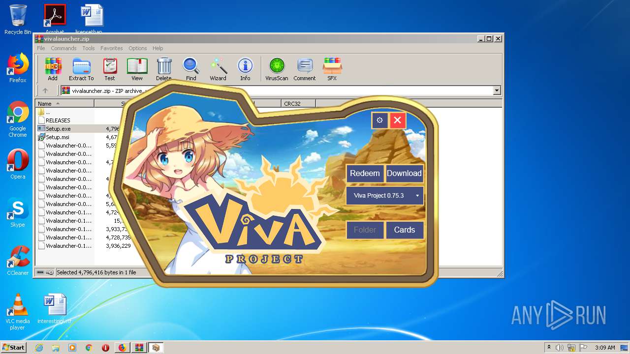Click the Folder button
The width and height of the screenshot is (630, 354).
[365, 230]
